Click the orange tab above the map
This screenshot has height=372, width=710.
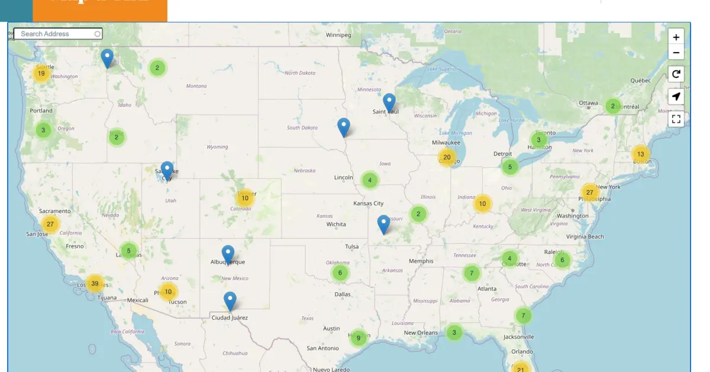tap(100, 10)
